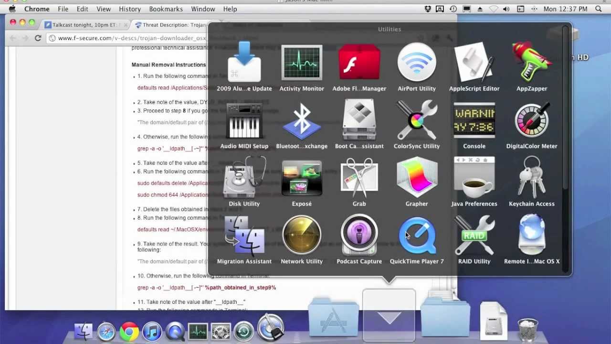Open Time Machine from the Dock
611x344 pixels.
tap(244, 331)
